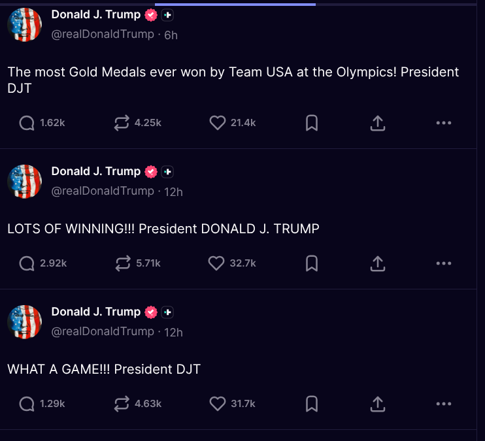
Task: Like the Gold Medals post
Action: (217, 123)
